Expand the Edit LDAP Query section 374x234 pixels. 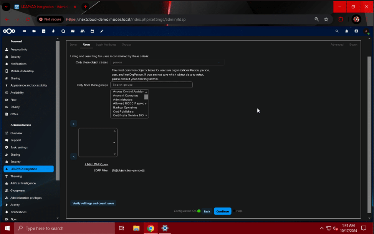(x=96, y=164)
